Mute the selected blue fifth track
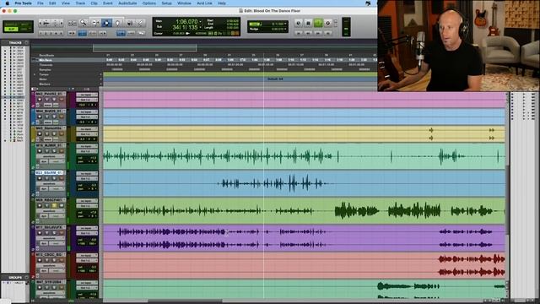Viewport: 540px width, 304px height. pos(62,178)
